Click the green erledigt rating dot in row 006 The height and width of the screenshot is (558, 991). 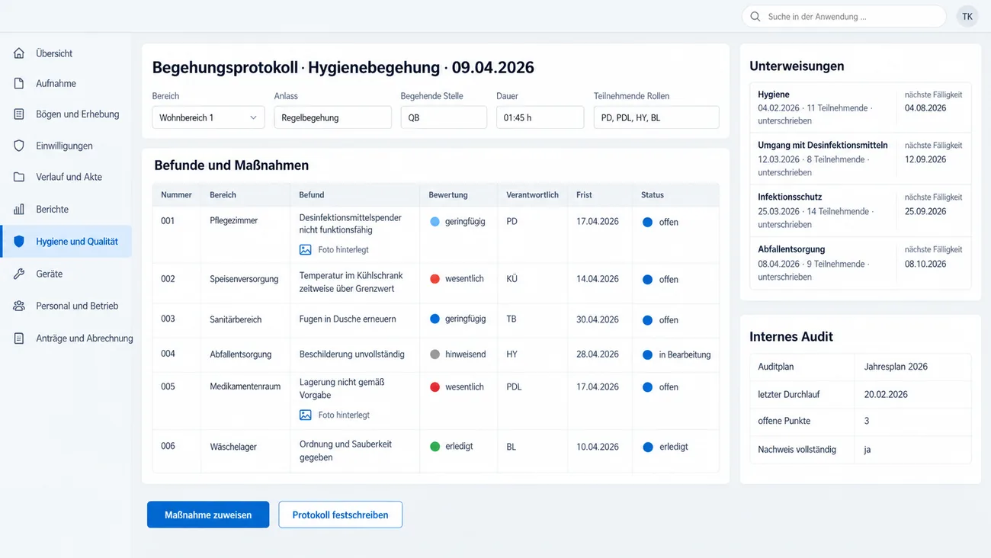pyautogui.click(x=435, y=447)
